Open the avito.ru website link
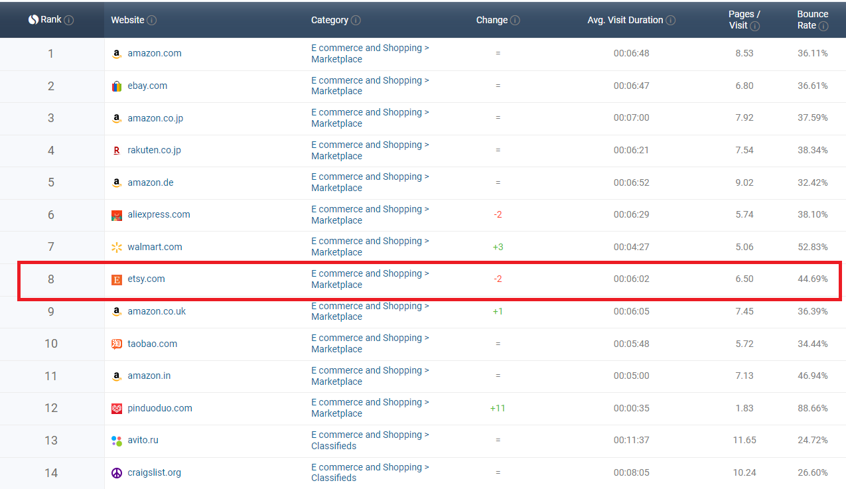 [143, 440]
